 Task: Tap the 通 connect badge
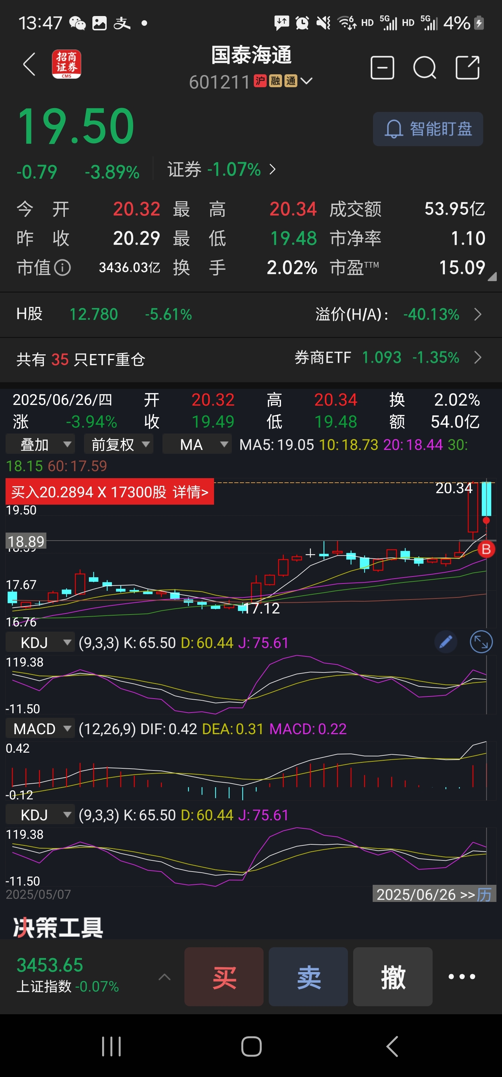coord(290,81)
